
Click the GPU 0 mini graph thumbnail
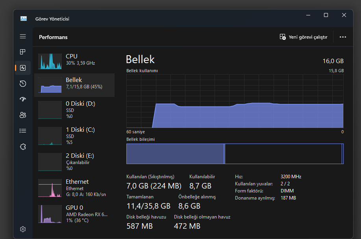click(x=50, y=214)
